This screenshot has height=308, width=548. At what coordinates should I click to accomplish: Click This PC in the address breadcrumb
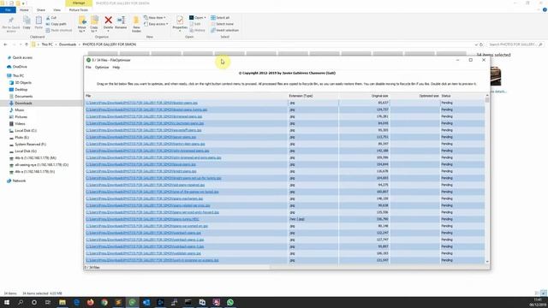pos(47,44)
